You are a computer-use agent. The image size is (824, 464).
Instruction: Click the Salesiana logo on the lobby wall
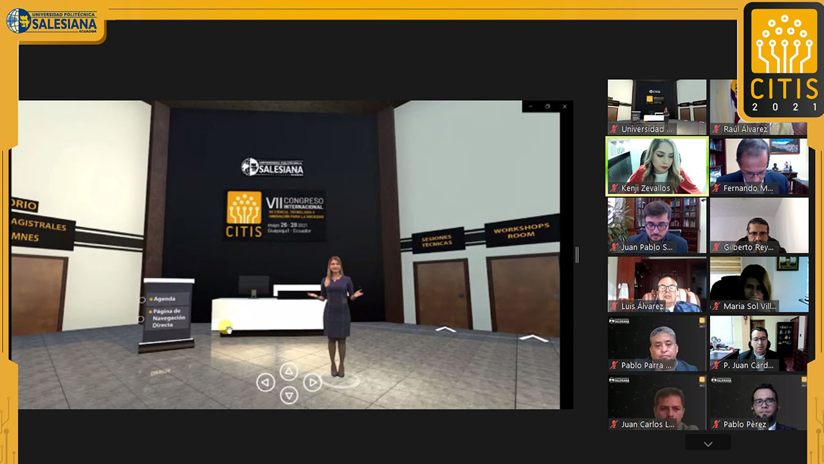(272, 168)
